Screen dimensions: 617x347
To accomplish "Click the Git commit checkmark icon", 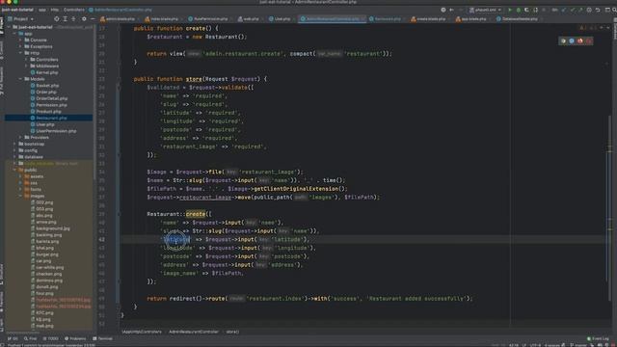I will 572,10.
